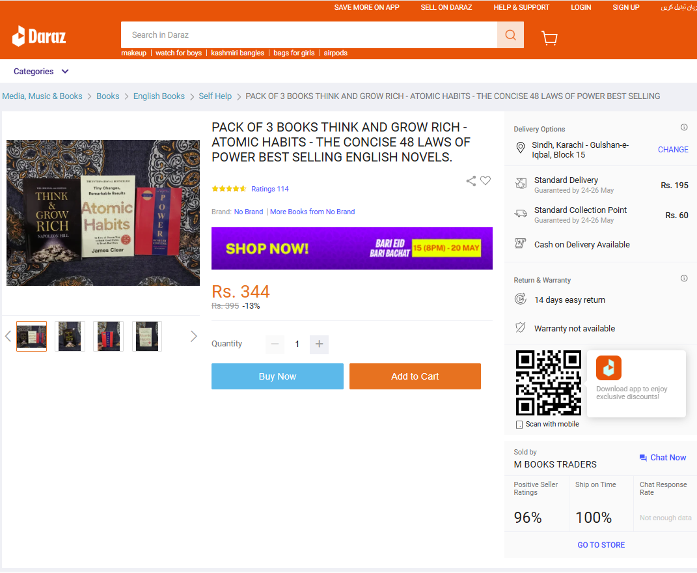Select third product thumbnail with red book
Image resolution: width=697 pixels, height=573 pixels.
click(x=109, y=337)
